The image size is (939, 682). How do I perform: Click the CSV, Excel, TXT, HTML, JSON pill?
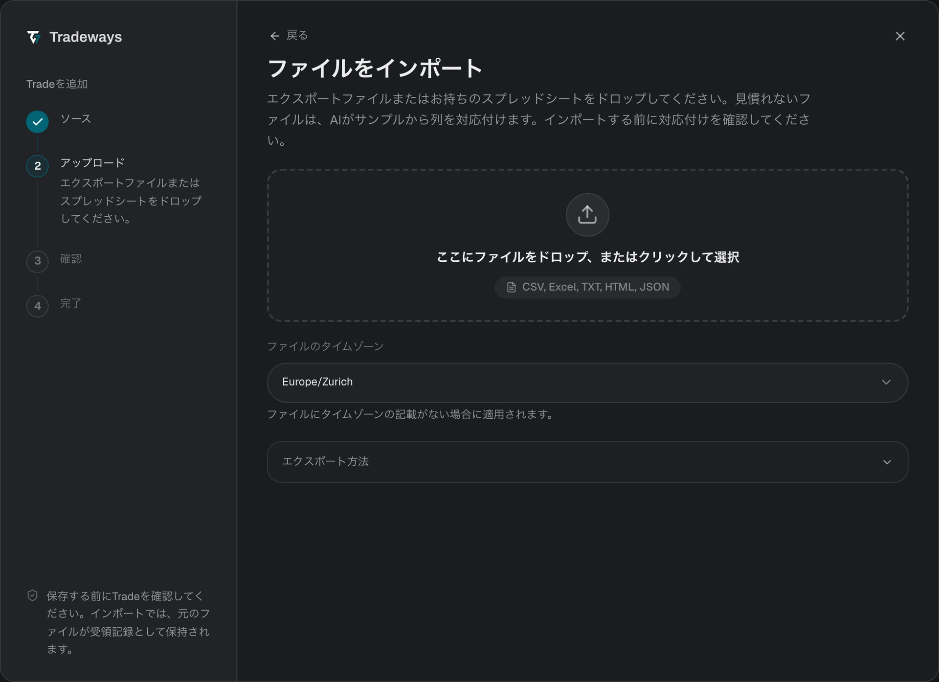(587, 287)
